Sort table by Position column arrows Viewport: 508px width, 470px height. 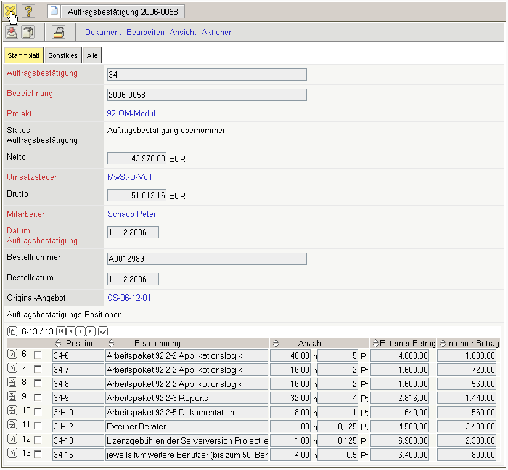pyautogui.click(x=59, y=343)
